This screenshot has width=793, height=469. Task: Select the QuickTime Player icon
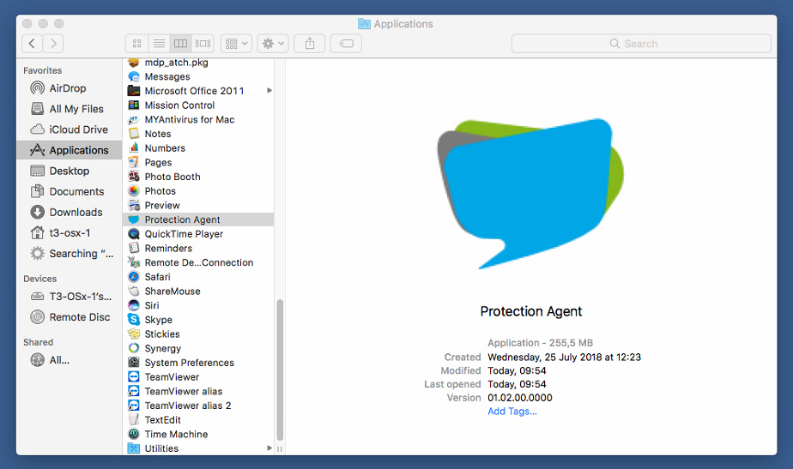[x=134, y=234]
